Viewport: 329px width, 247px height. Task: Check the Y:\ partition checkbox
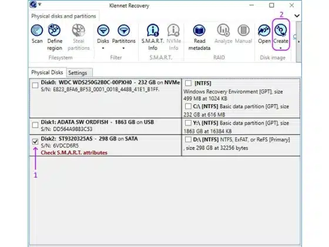point(188,123)
